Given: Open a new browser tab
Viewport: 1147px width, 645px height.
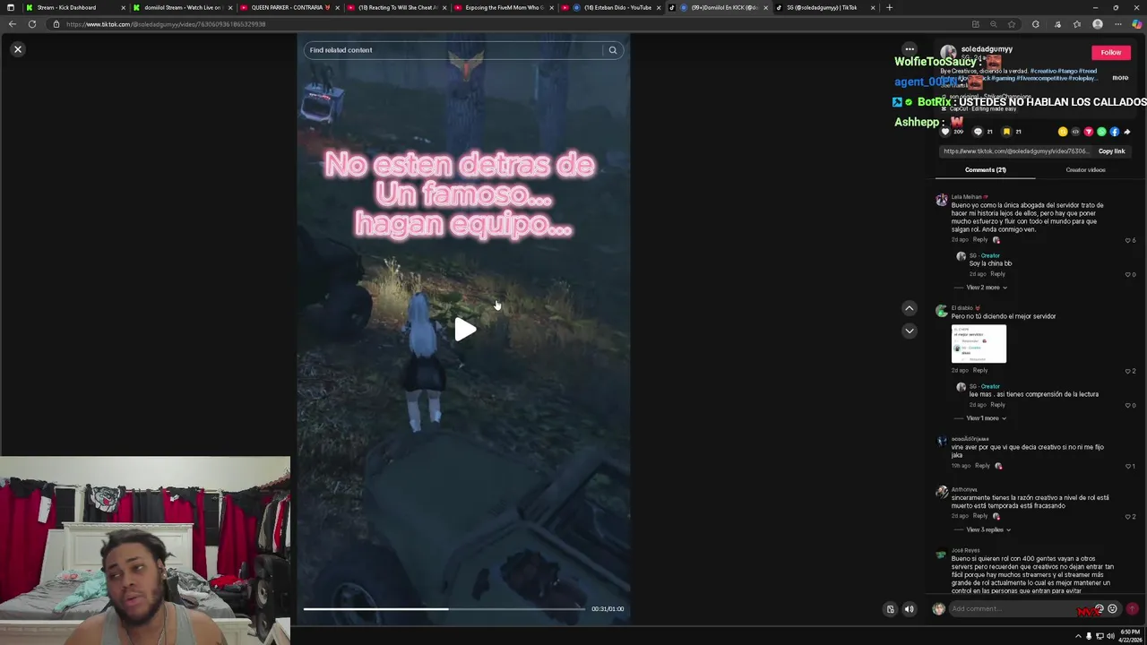Looking at the screenshot, I should tap(889, 7).
